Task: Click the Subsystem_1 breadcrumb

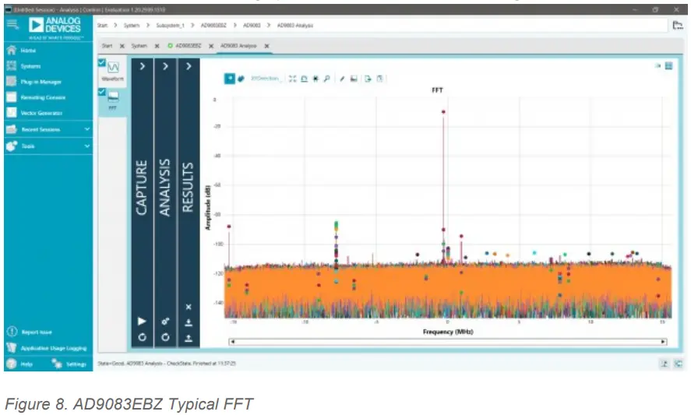Action: [x=170, y=26]
